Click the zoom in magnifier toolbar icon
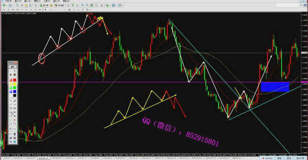The height and width of the screenshot is (160, 308). [x=82, y=5]
